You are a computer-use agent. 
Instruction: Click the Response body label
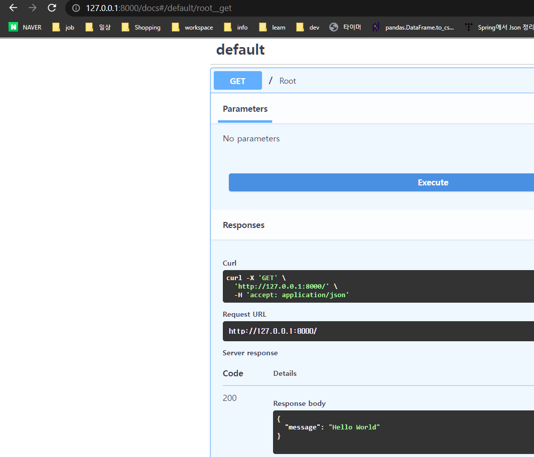300,403
